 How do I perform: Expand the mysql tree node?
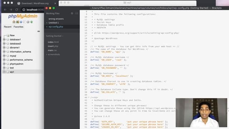pyautogui.click(x=4, y=56)
